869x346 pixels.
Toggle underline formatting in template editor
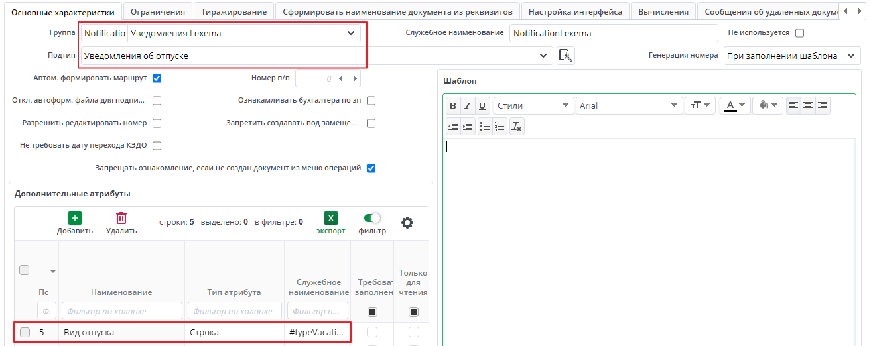click(x=482, y=106)
